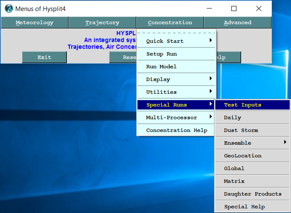Click the Exit button
Image resolution: width=291 pixels, height=213 pixels.
coord(44,57)
